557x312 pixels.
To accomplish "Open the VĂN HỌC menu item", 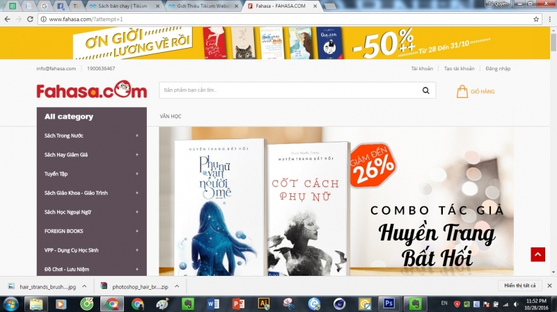I will point(171,116).
